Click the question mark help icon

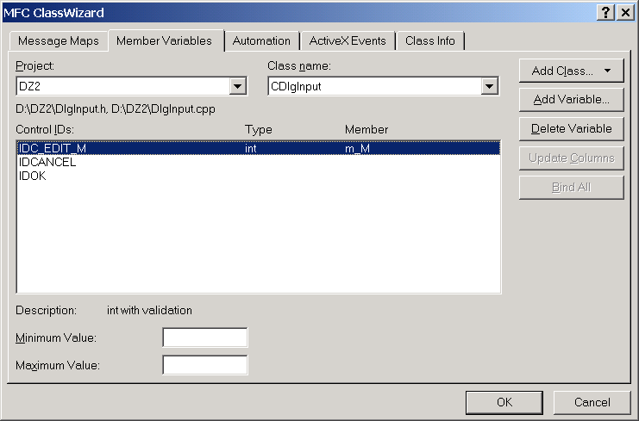[x=606, y=13]
